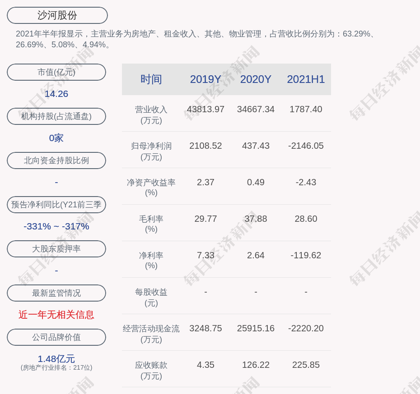Image resolution: width=420 pixels, height=394 pixels.
Task: Click the 1.48亿元 brand value
Action: tap(56, 359)
